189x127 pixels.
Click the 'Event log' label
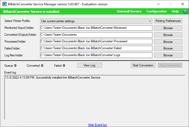[x=10, y=72]
